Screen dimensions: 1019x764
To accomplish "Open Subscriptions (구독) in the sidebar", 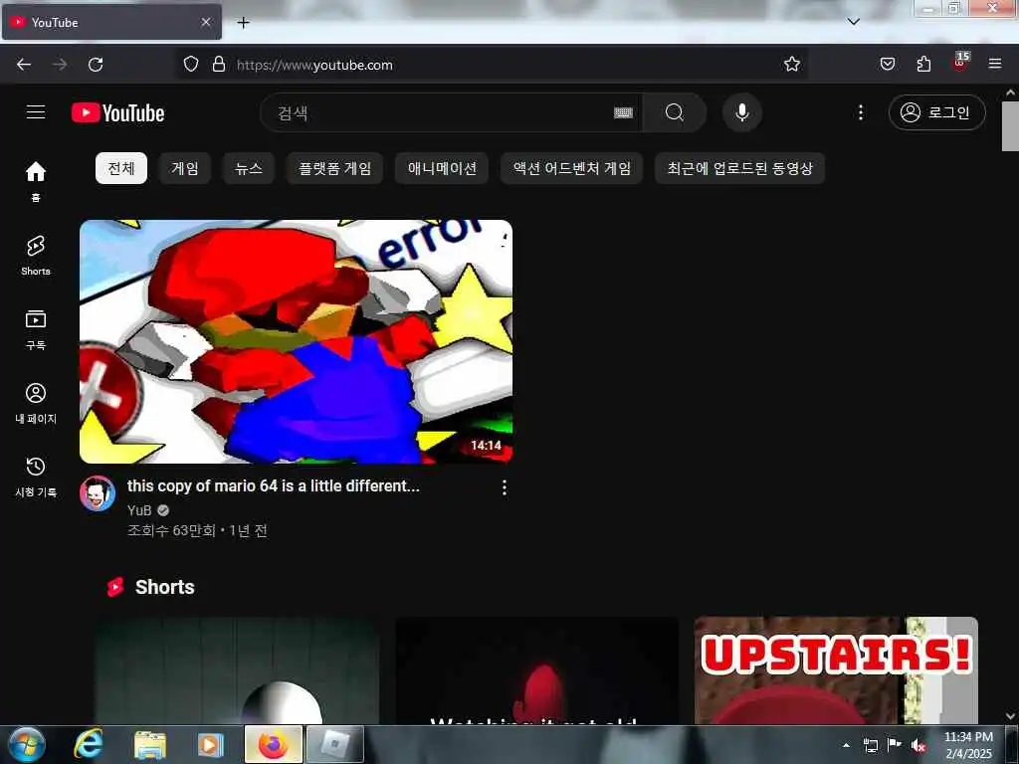I will click(36, 329).
